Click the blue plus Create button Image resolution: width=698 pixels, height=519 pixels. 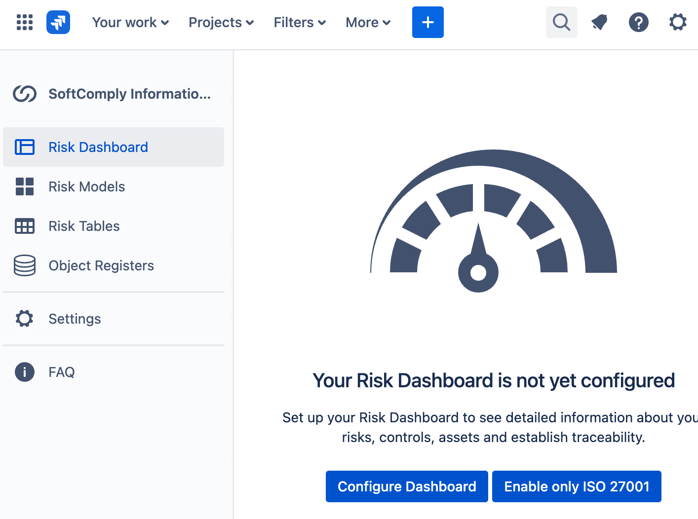tap(428, 22)
